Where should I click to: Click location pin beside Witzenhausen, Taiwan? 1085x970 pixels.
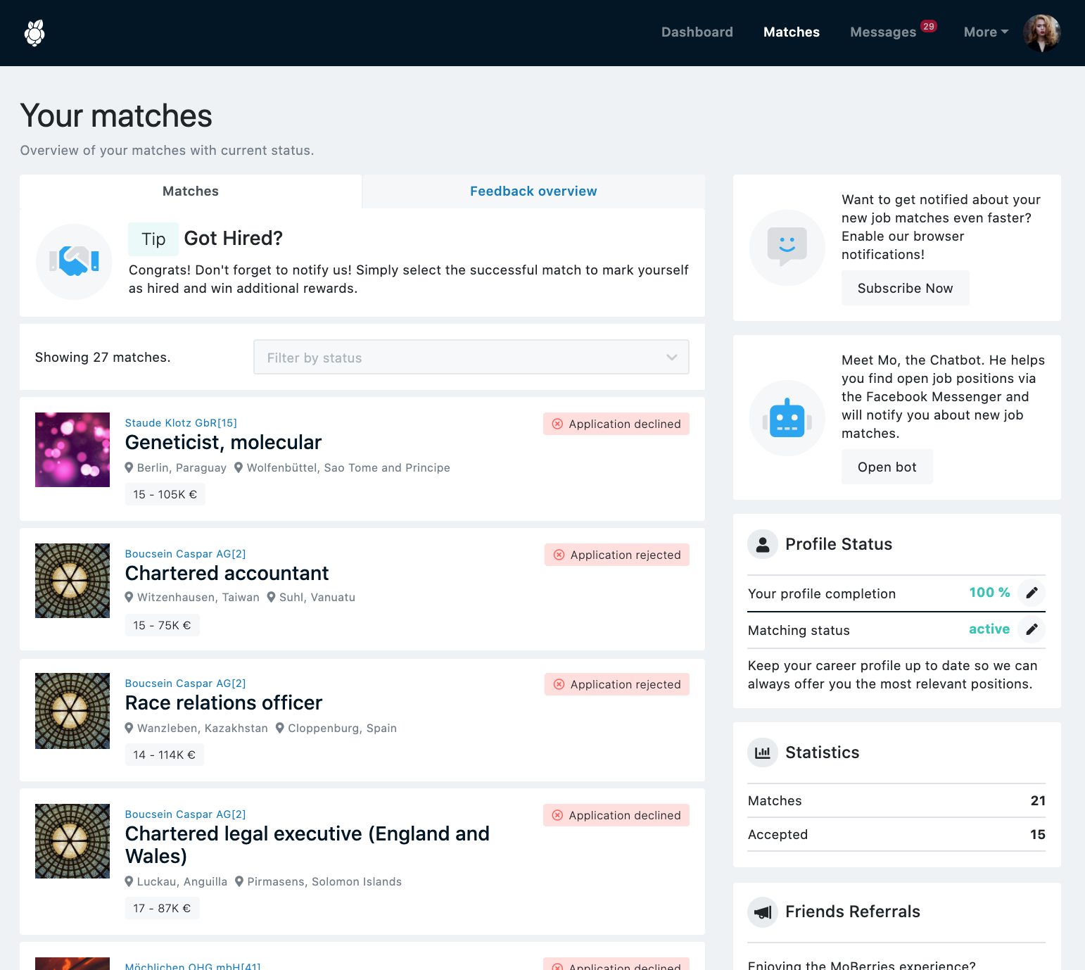pos(129,597)
